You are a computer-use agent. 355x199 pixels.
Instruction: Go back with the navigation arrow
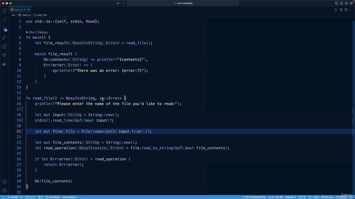point(118,3)
